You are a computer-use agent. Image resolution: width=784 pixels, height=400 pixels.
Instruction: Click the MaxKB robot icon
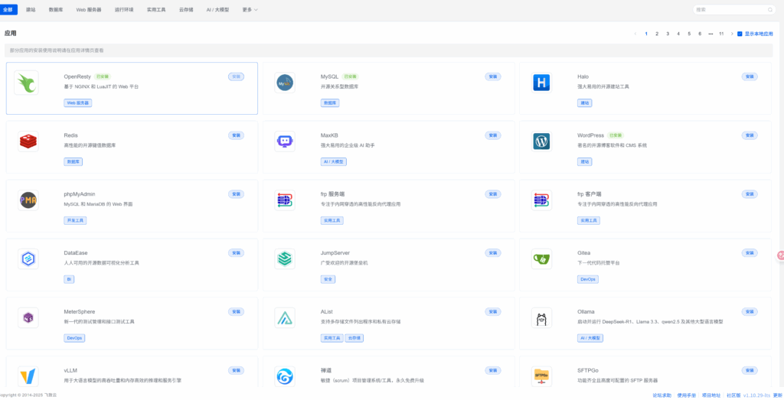[x=285, y=141]
